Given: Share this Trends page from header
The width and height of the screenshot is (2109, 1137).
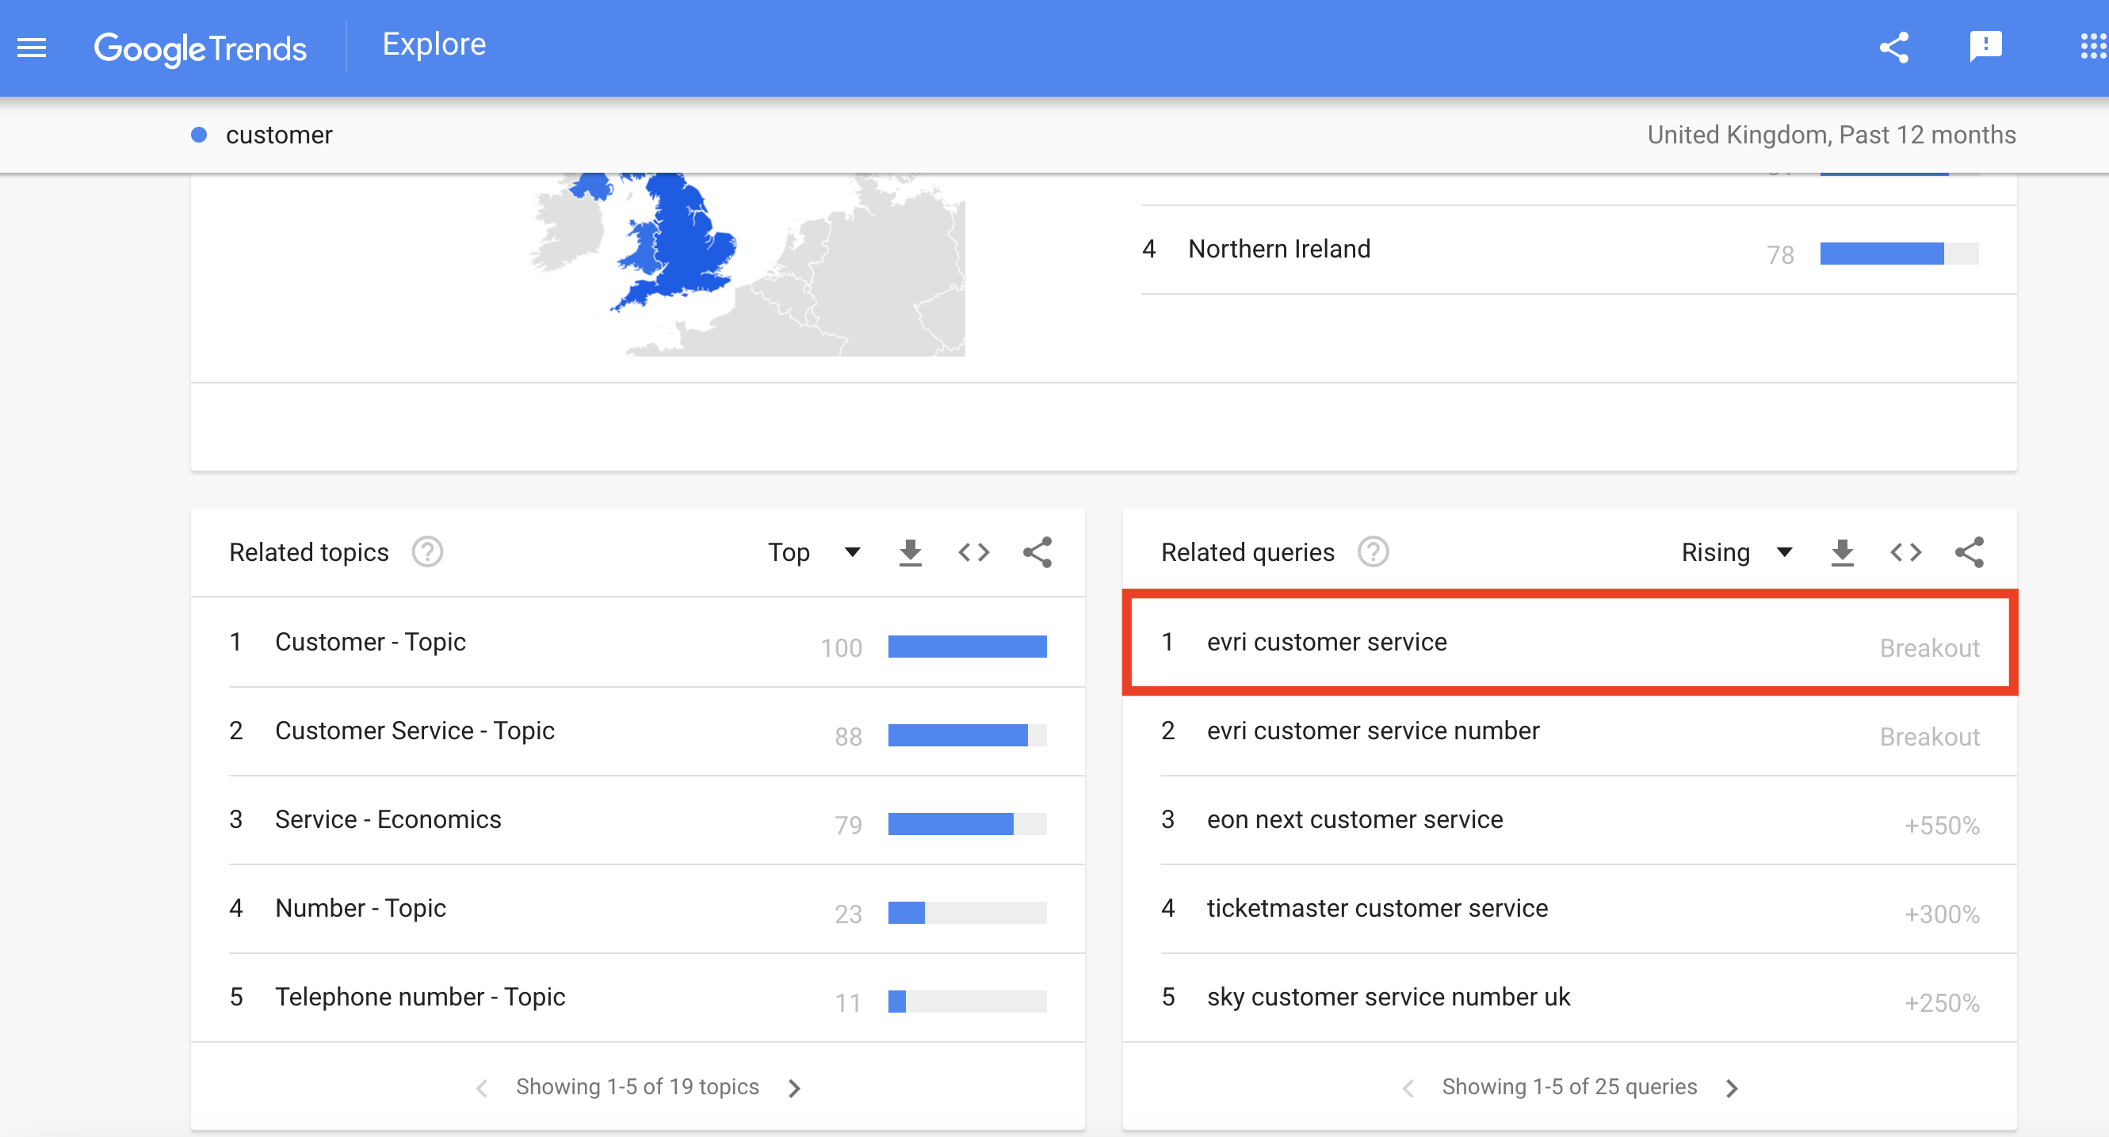Looking at the screenshot, I should 1893,48.
